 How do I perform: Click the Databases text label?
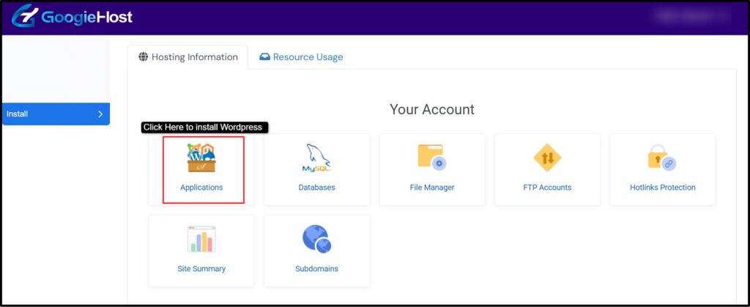(316, 188)
